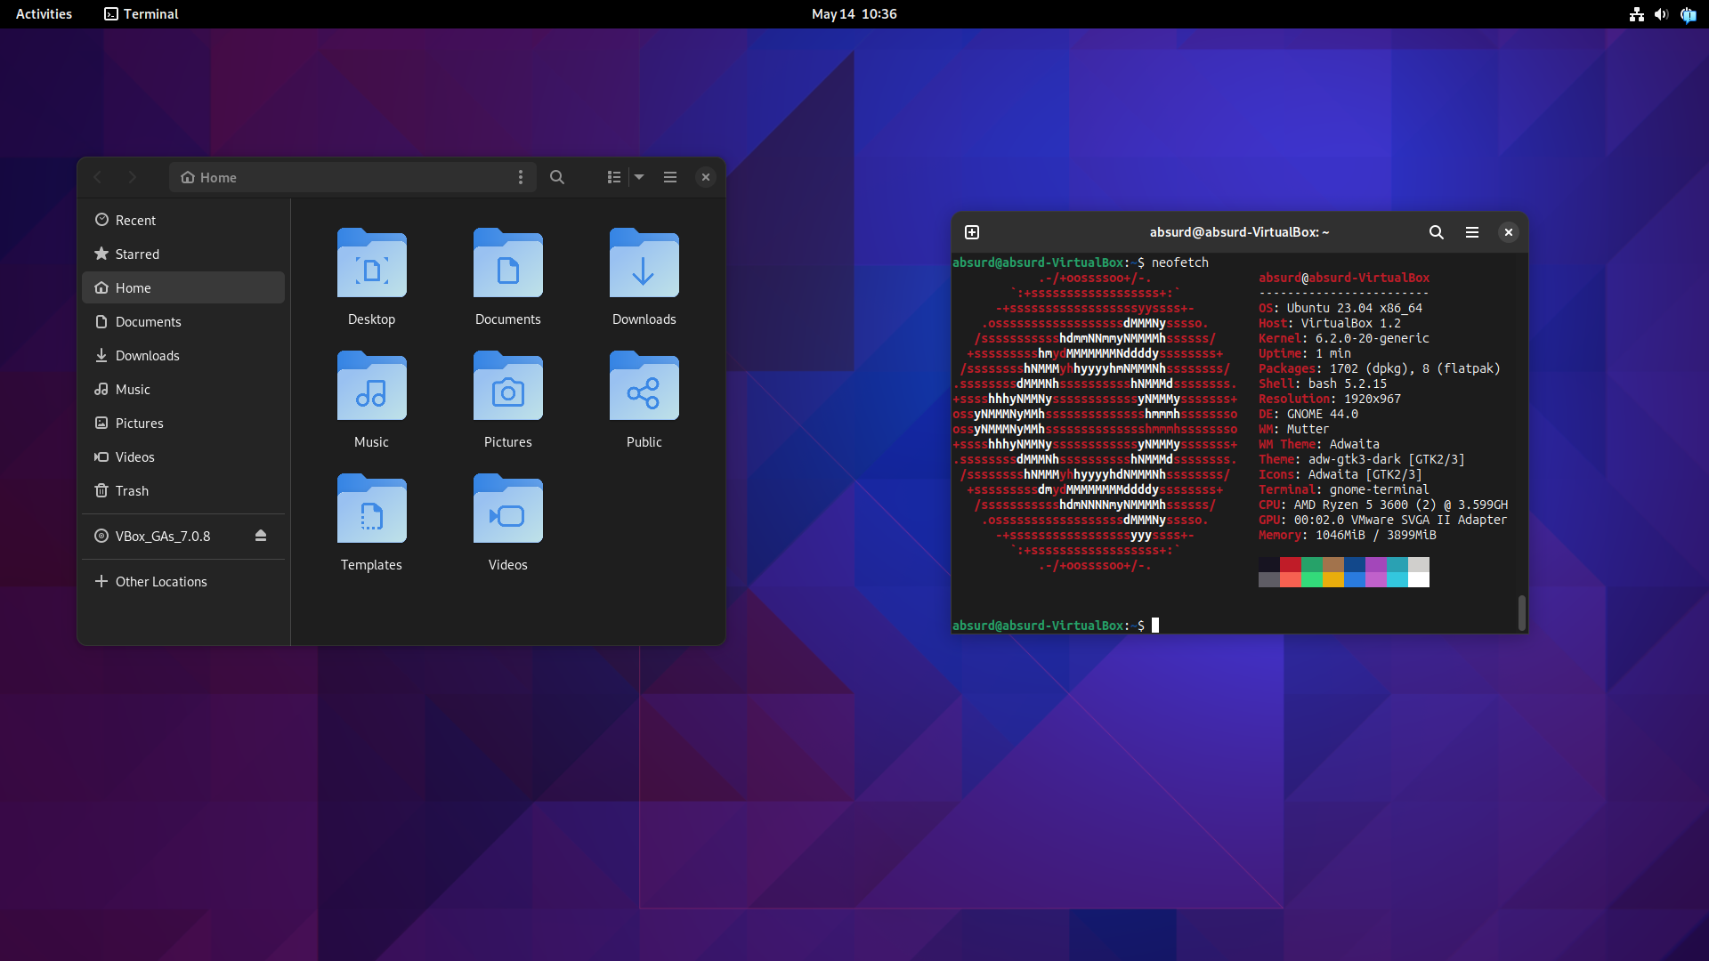Open Activities overview
Viewport: 1709px width, 961px height.
44,14
